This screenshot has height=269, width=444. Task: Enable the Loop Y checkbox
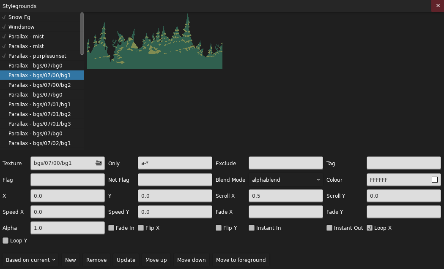click(5, 240)
